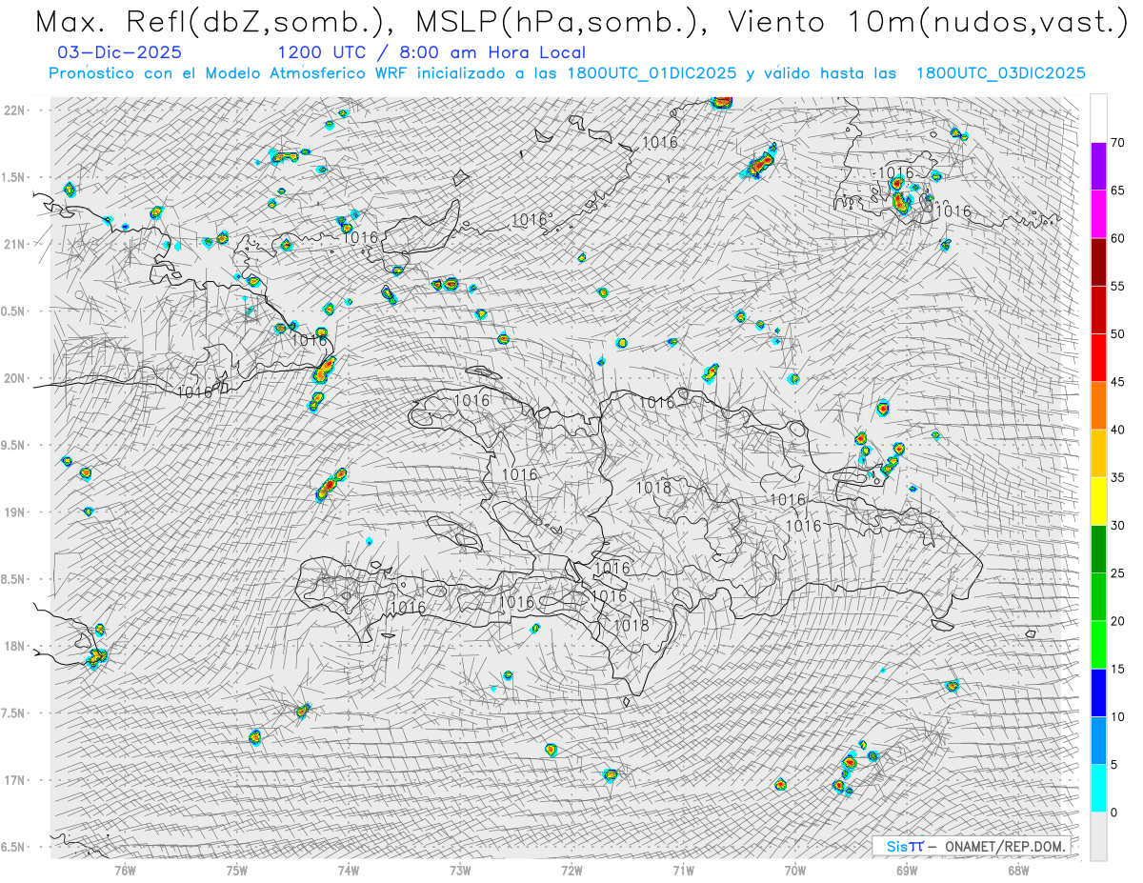Viewport: 1143px width, 883px height.
Task: Click the '1.5N' latitude tick label
Action: click(14, 177)
